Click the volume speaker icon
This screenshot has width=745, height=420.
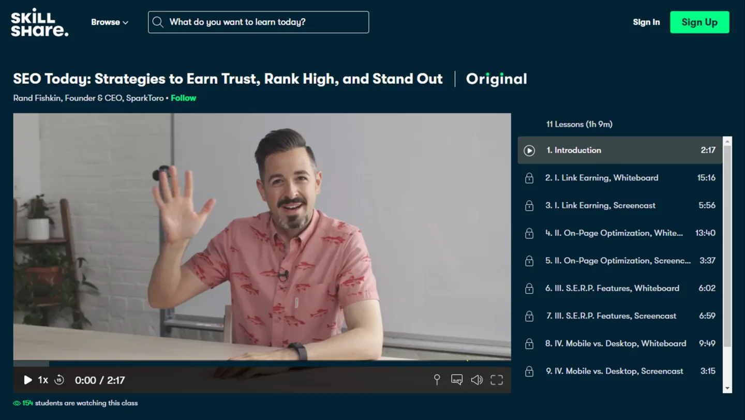pos(476,380)
